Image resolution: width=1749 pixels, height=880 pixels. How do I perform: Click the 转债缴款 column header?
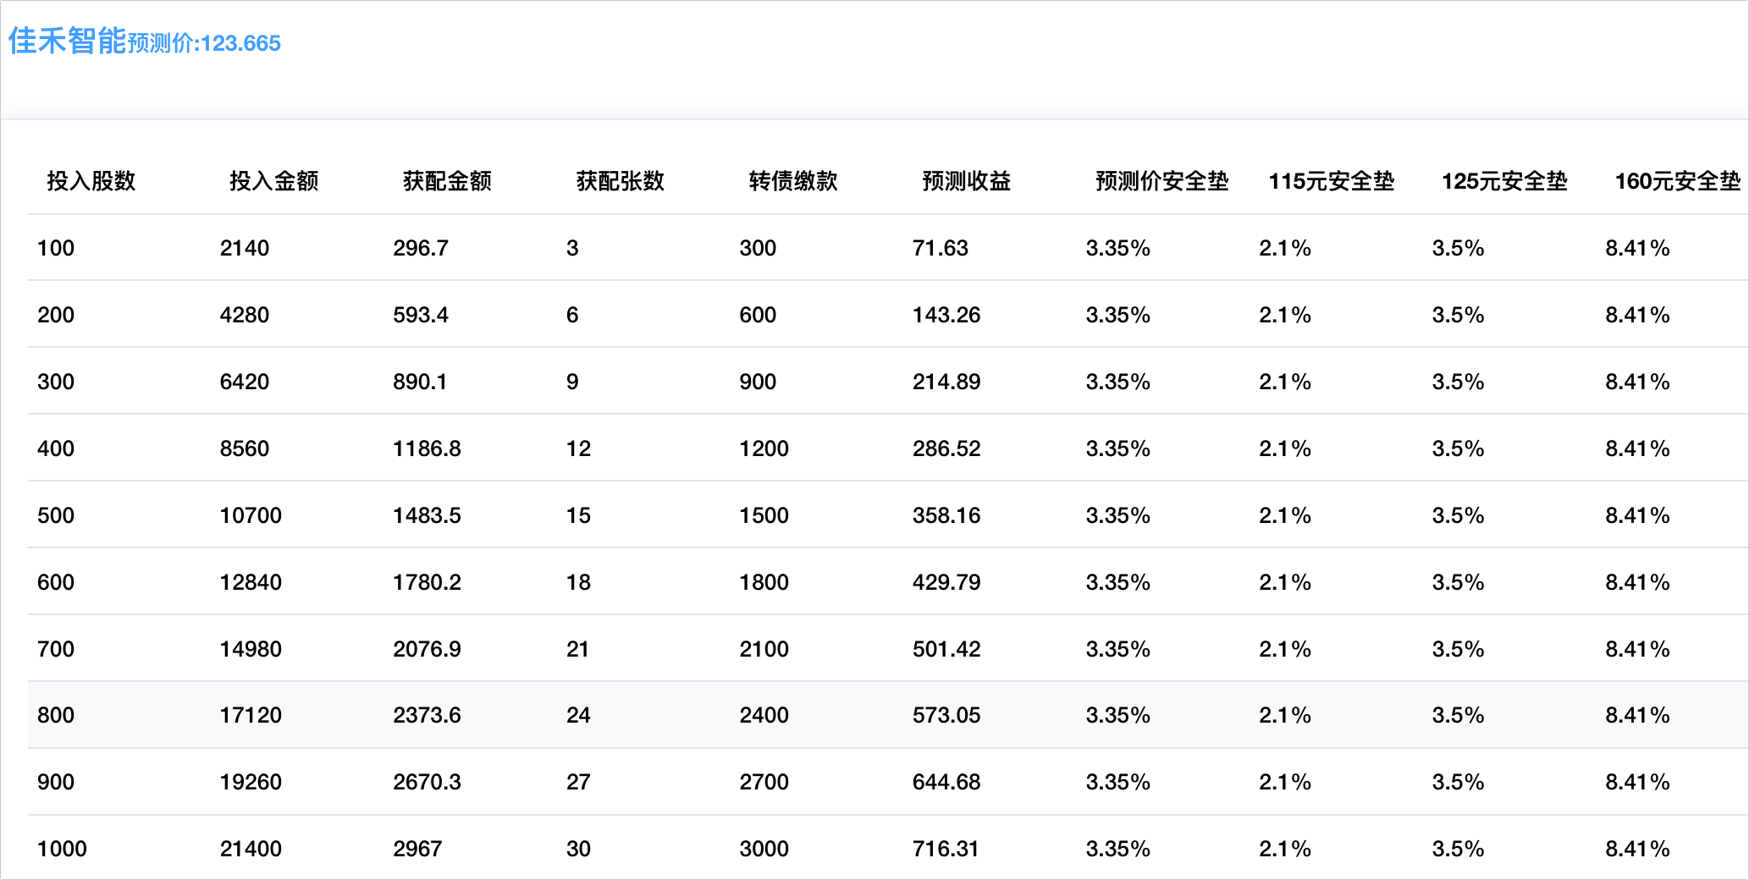793,181
